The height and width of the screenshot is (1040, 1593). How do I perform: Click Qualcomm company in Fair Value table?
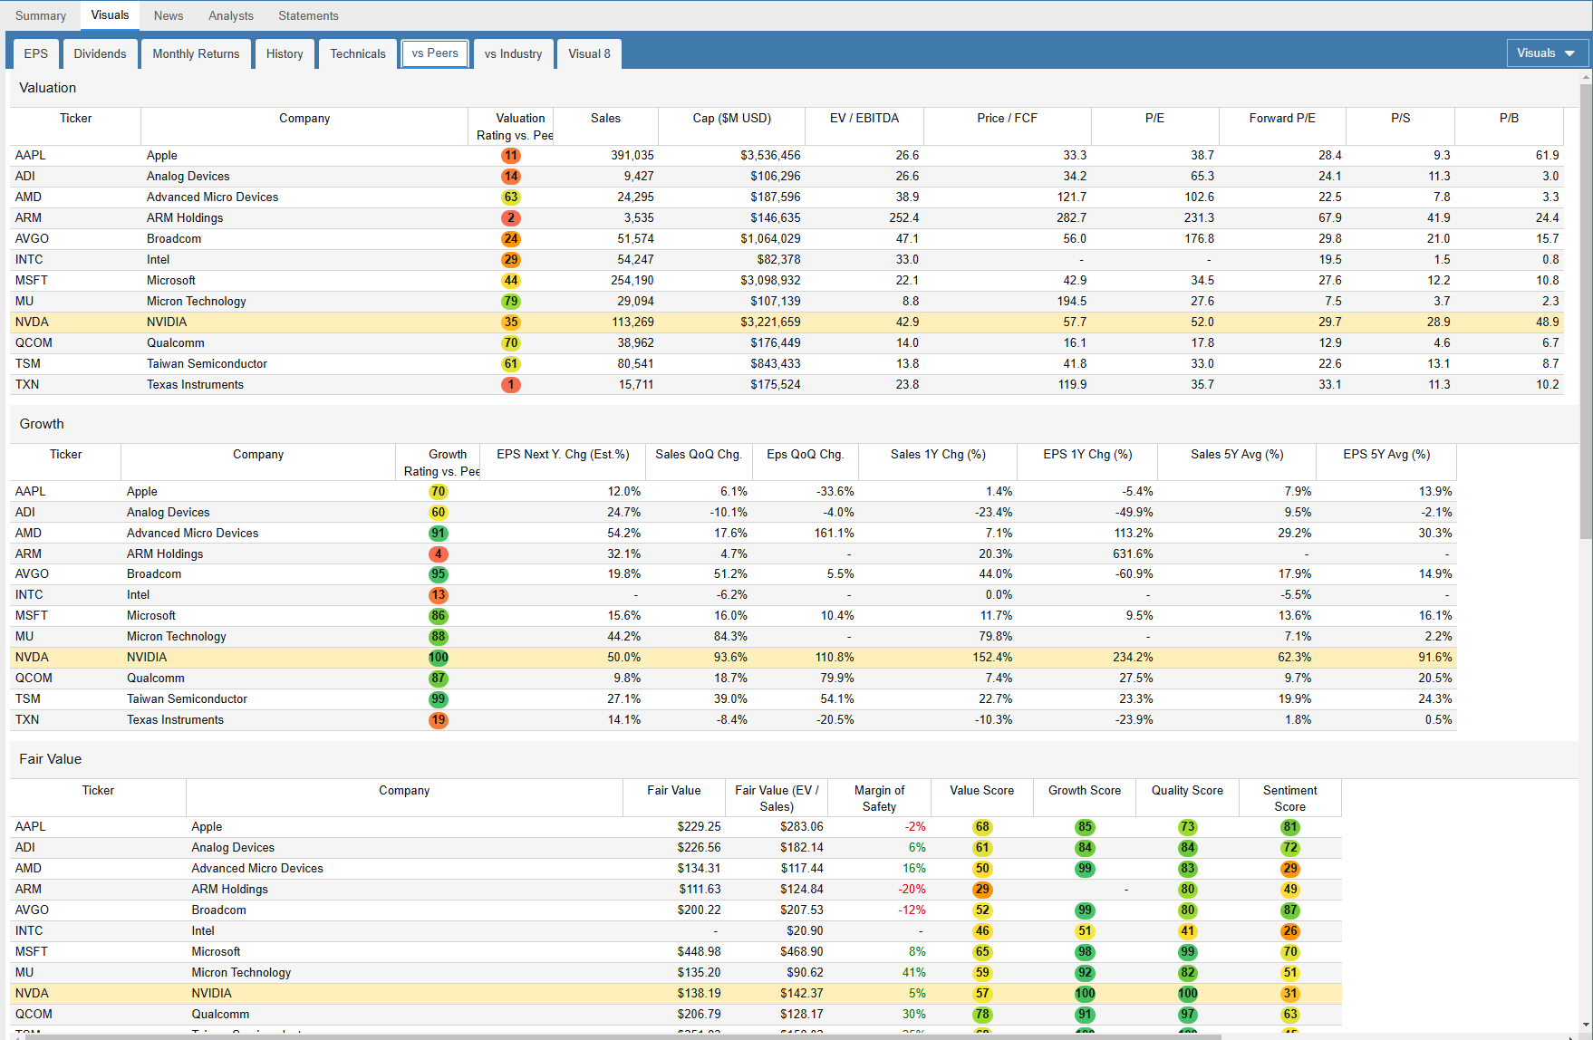(220, 1015)
